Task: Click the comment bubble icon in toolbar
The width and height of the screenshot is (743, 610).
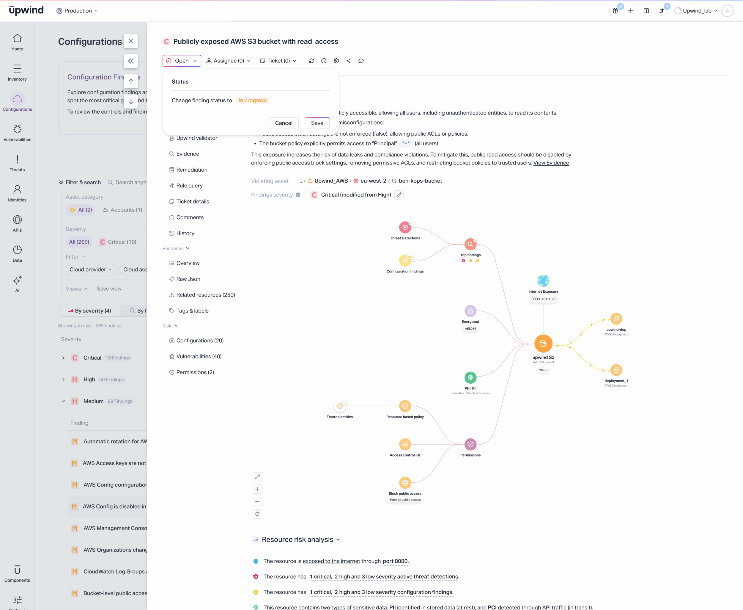Action: [x=361, y=61]
